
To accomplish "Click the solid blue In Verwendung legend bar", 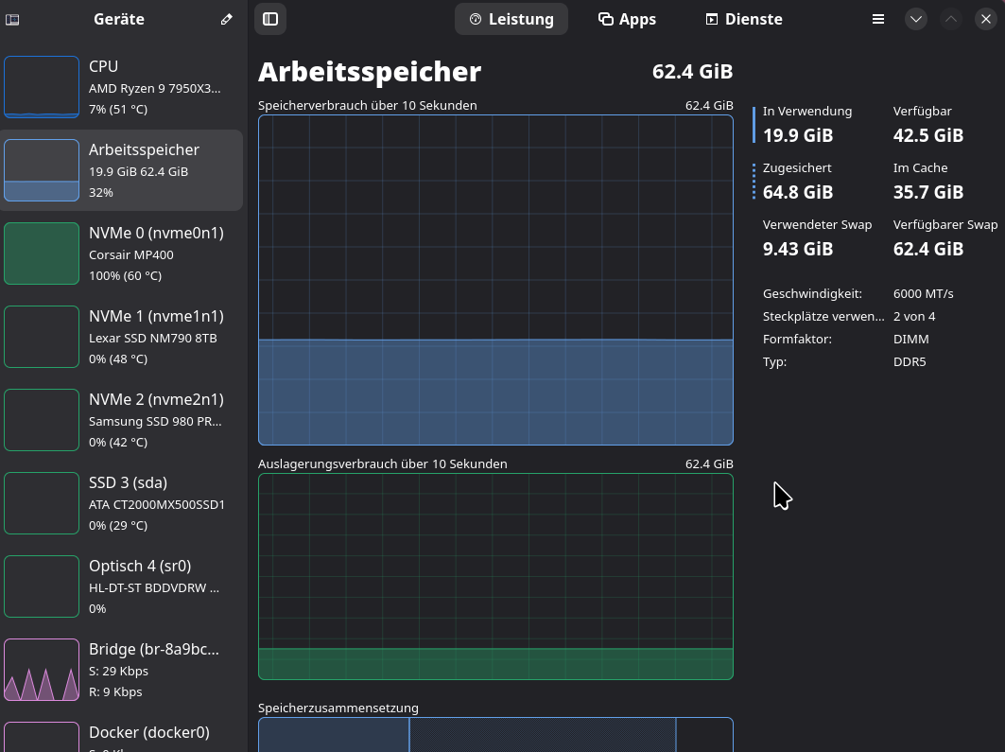I will [754, 124].
